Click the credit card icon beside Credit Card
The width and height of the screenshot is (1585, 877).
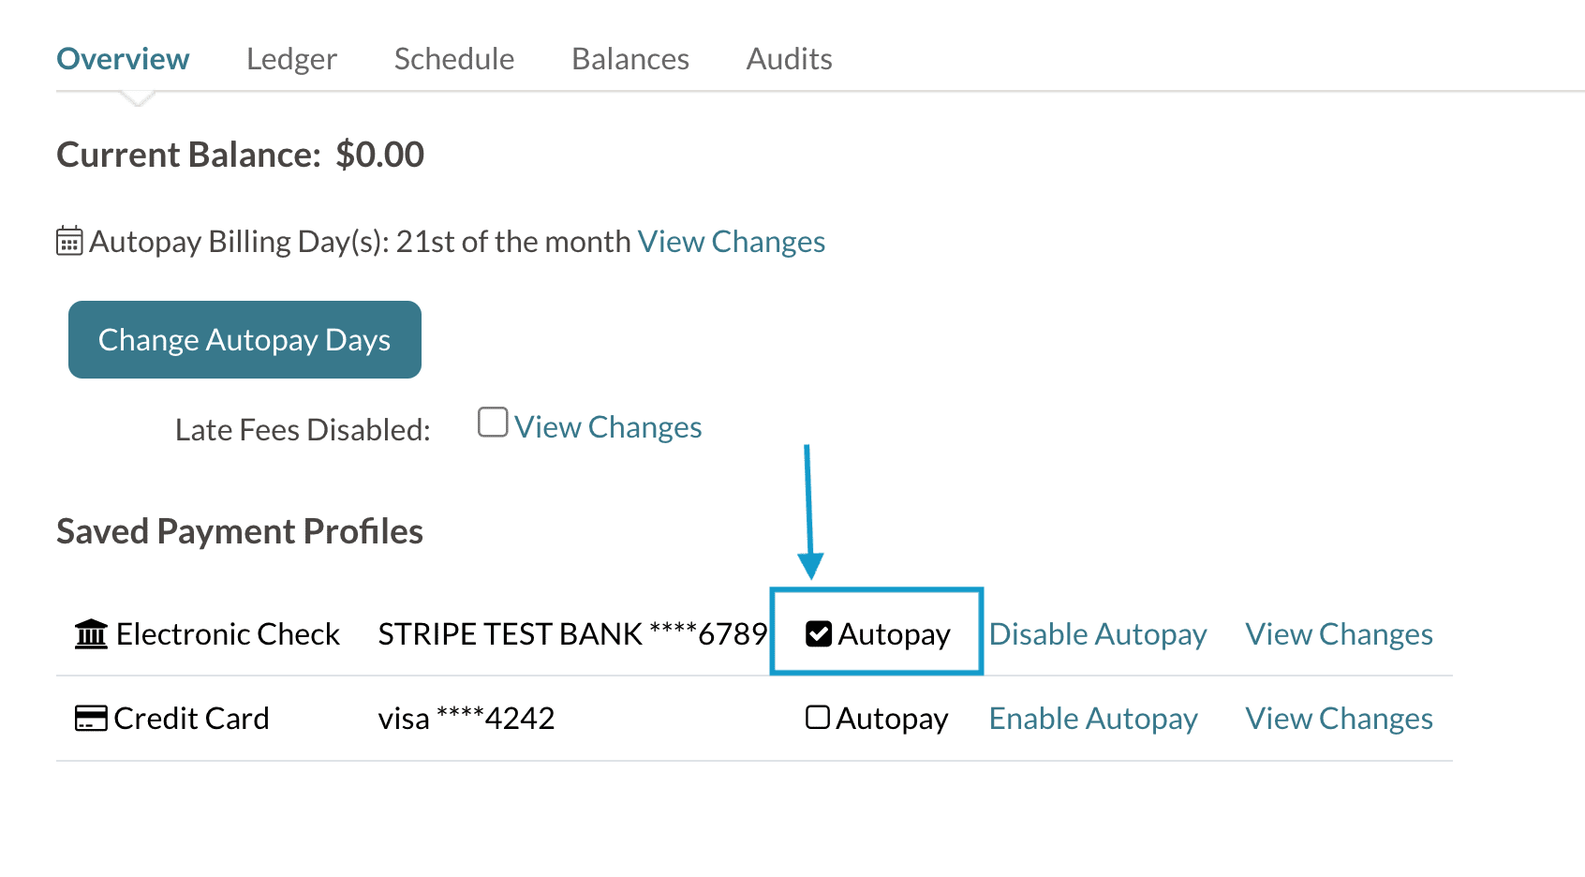tap(89, 717)
